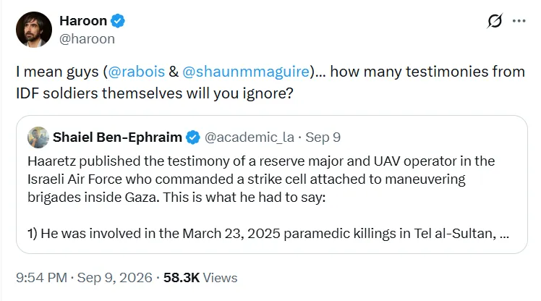Open the 58.3K Views count

point(200,278)
